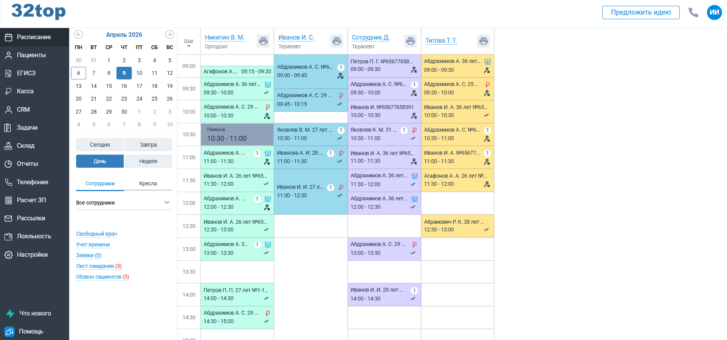Click the Предложить идею button
Screen dimensions: 727x340
point(641,12)
